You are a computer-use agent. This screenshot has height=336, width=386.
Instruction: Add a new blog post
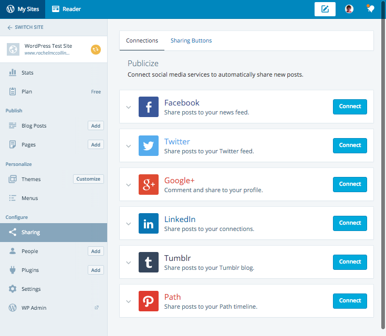click(x=96, y=125)
